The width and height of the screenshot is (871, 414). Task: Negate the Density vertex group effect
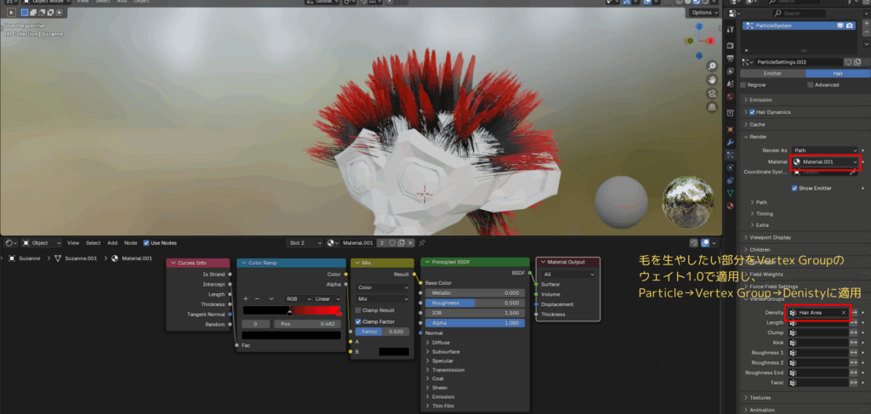pos(854,313)
